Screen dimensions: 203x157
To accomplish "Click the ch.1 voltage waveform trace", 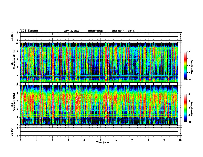I will tap(99, 36).
